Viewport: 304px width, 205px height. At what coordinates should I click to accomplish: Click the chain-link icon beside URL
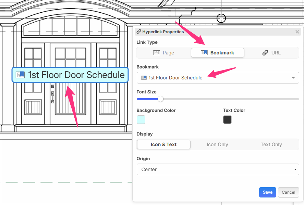click(x=265, y=53)
